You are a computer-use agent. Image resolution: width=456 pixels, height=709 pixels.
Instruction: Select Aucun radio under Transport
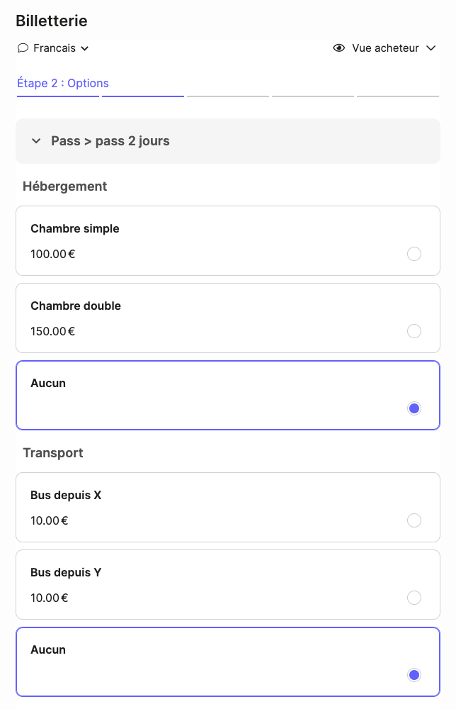[414, 675]
